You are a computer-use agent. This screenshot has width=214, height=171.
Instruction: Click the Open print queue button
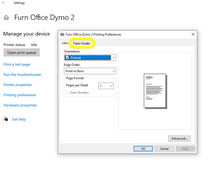click(22, 53)
